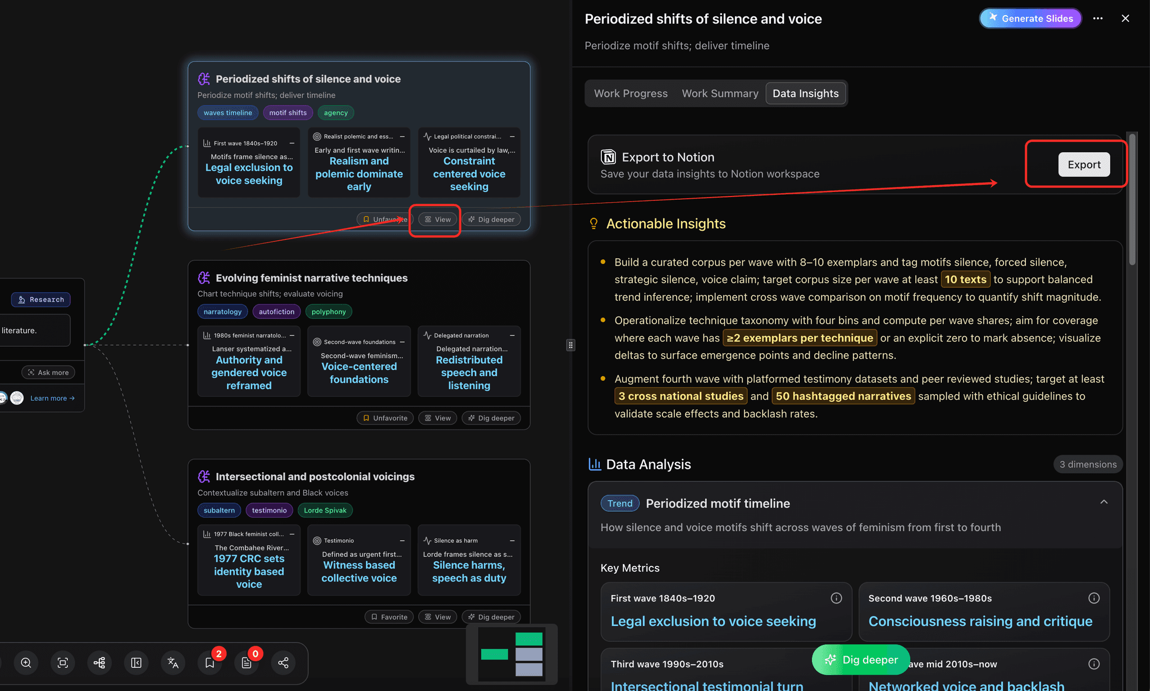
Task: Click the translate language icon
Action: click(x=173, y=663)
